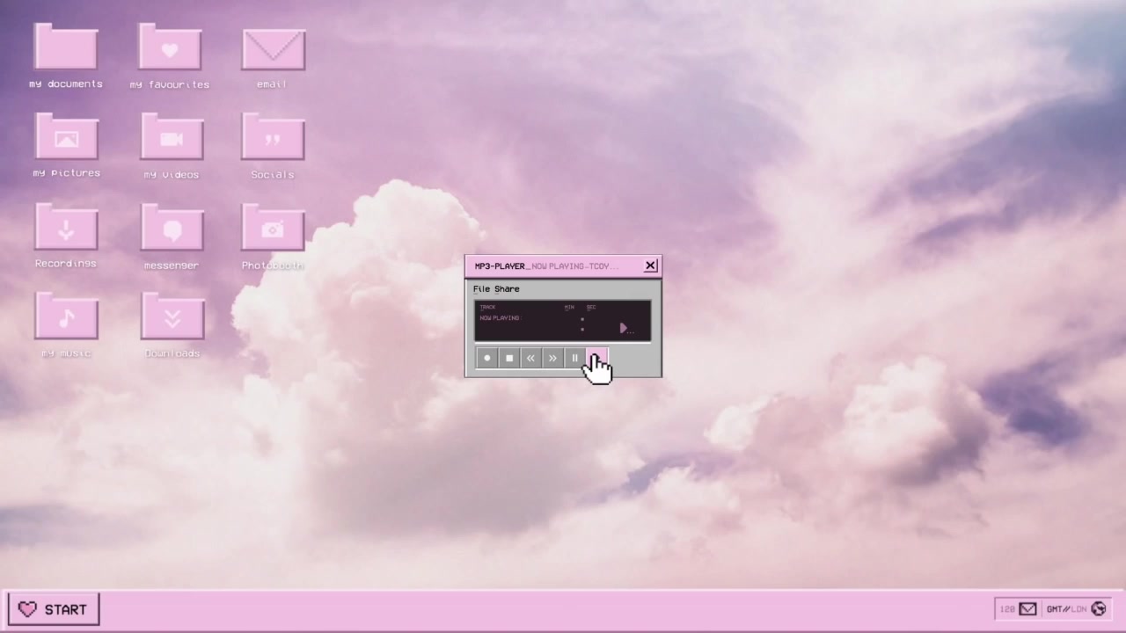Open the my pictures folder
1126x633 pixels.
[66, 137]
